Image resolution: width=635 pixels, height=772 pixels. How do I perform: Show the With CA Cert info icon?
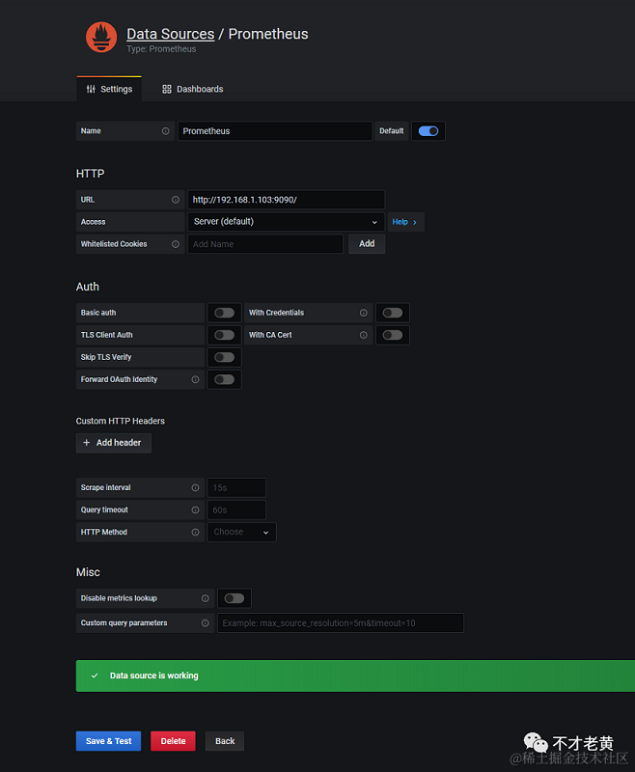[x=363, y=335]
